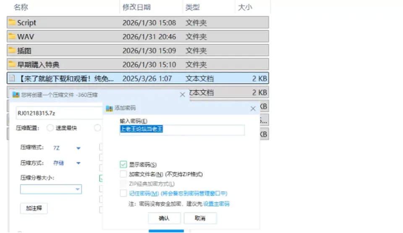Click the 压缩方式 label
Image resolution: width=403 pixels, height=233 pixels.
tap(32, 163)
